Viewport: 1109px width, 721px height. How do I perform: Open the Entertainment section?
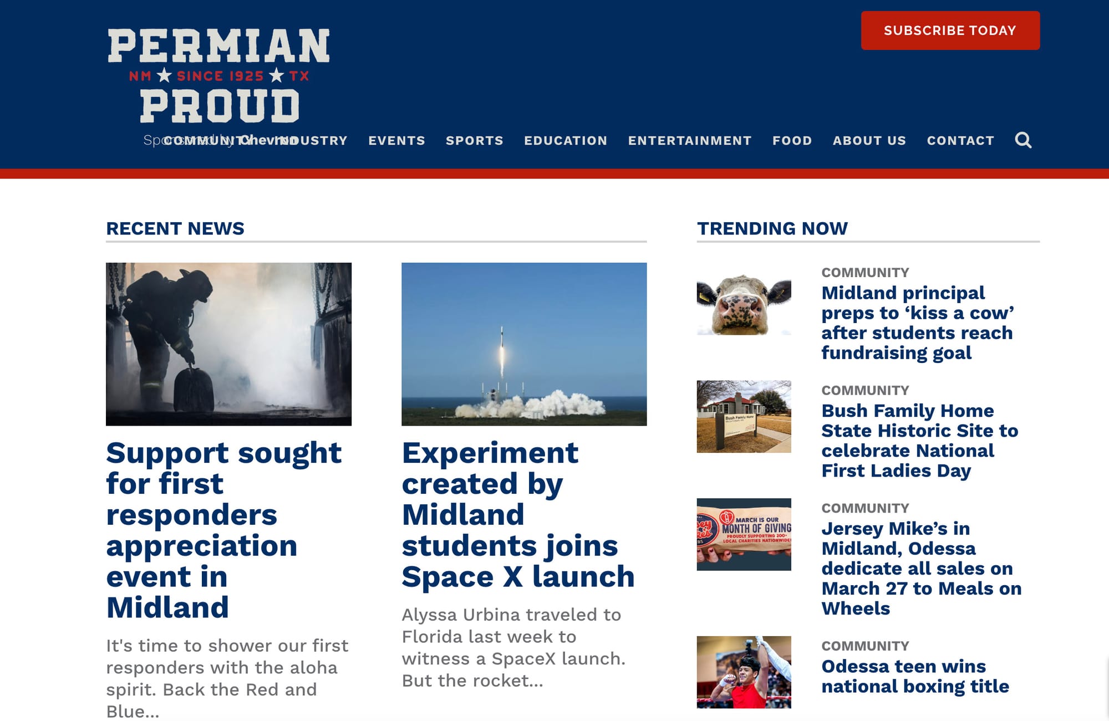(690, 141)
